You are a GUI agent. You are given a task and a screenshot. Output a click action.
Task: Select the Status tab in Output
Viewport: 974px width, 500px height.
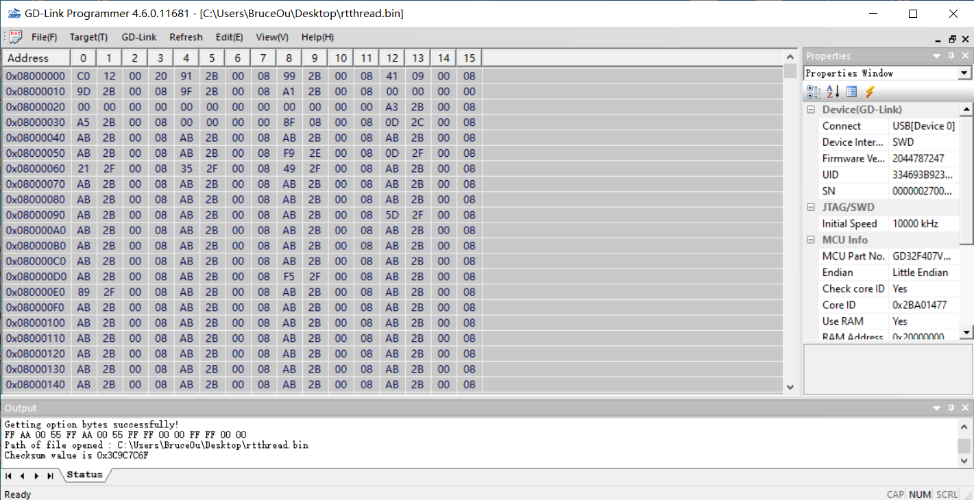pyautogui.click(x=84, y=475)
